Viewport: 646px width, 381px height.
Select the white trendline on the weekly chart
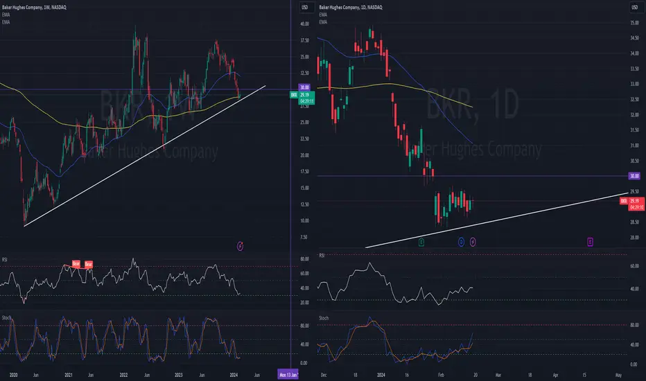click(144, 156)
